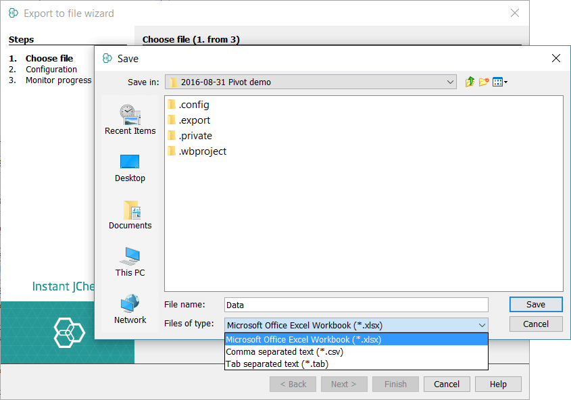Image resolution: width=571 pixels, height=400 pixels.
Task: Select the .wbproject folder
Action: pyautogui.click(x=202, y=151)
